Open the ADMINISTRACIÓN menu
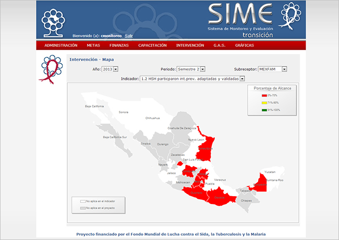Viewport: 339px width, 240px height. click(x=60, y=45)
